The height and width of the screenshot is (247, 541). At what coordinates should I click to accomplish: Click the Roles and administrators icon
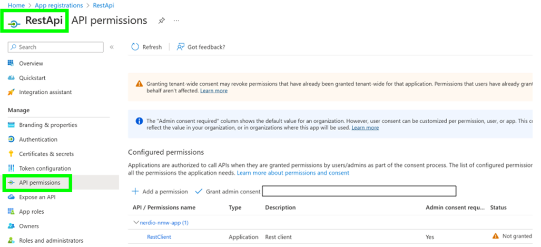(x=11, y=241)
